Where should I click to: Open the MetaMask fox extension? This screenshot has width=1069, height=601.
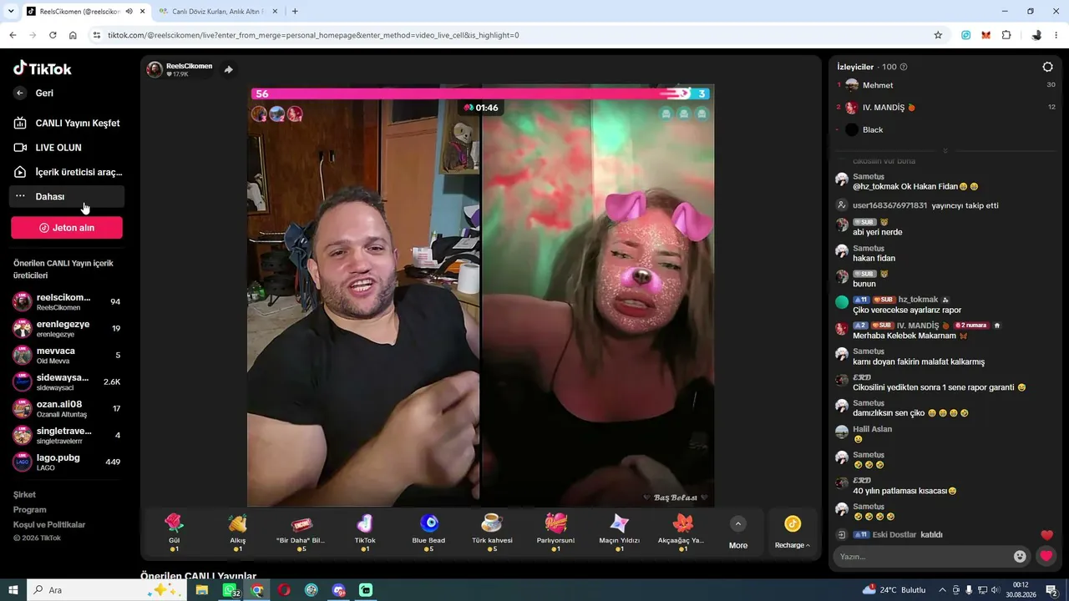click(986, 35)
